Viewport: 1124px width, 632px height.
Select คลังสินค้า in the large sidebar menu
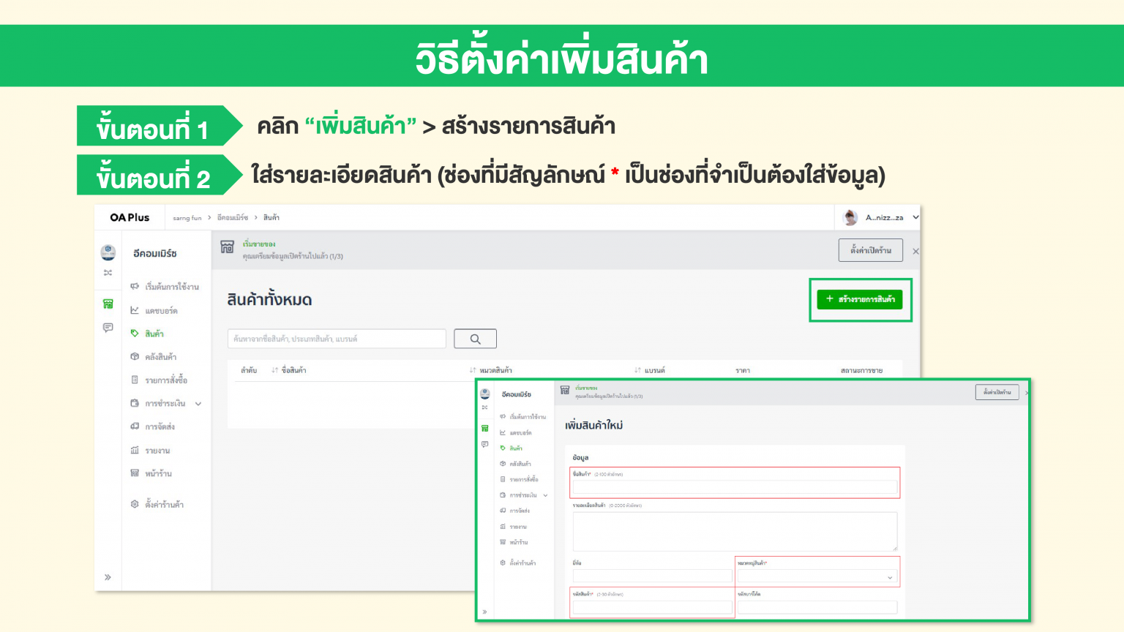point(160,357)
